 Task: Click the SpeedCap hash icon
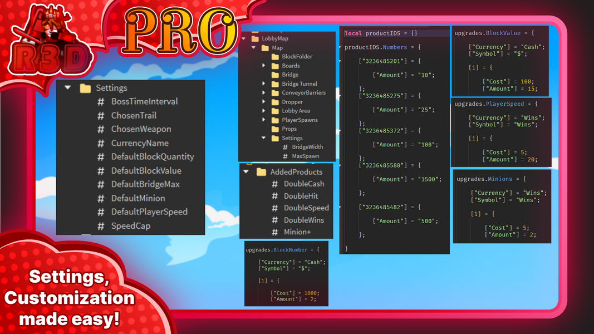click(101, 226)
